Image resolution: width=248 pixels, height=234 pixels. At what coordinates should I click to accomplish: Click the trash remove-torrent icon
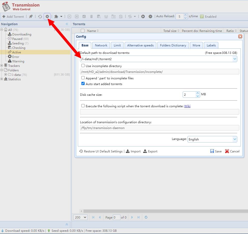(91, 16)
